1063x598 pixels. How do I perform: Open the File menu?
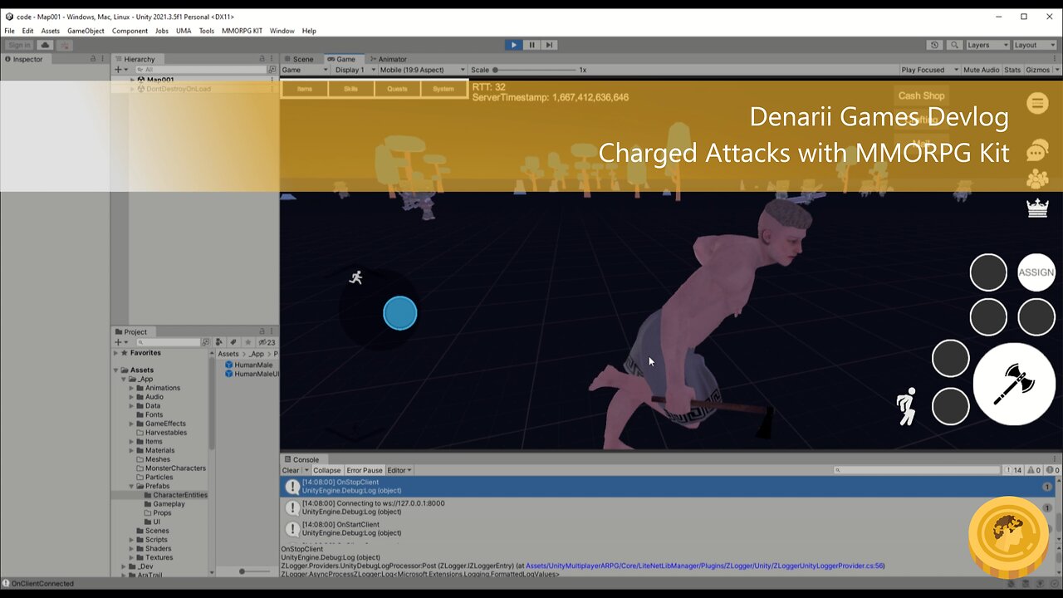(x=9, y=31)
